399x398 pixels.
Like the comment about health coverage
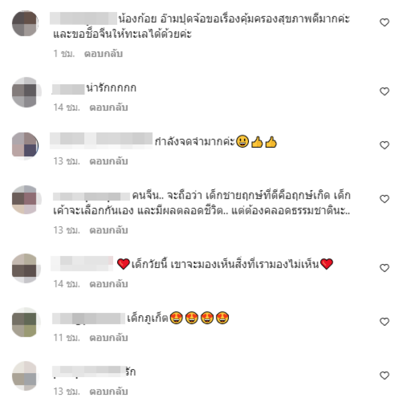[384, 22]
